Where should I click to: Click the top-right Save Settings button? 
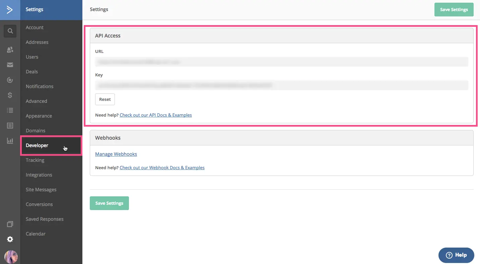pyautogui.click(x=454, y=10)
